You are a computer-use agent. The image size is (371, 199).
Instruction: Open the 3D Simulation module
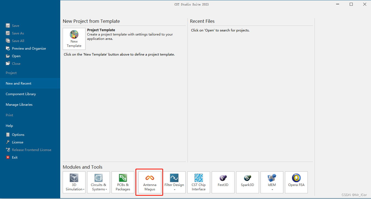[x=74, y=182]
